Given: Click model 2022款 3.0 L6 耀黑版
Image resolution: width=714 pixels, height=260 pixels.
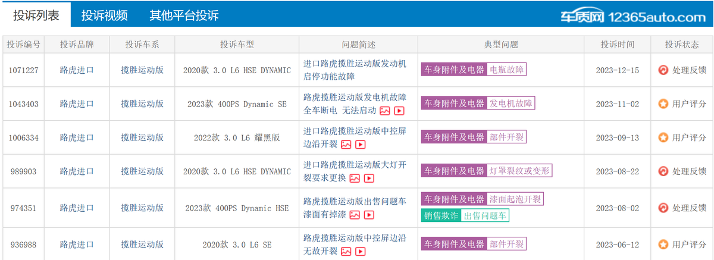Looking at the screenshot, I should pos(237,137).
